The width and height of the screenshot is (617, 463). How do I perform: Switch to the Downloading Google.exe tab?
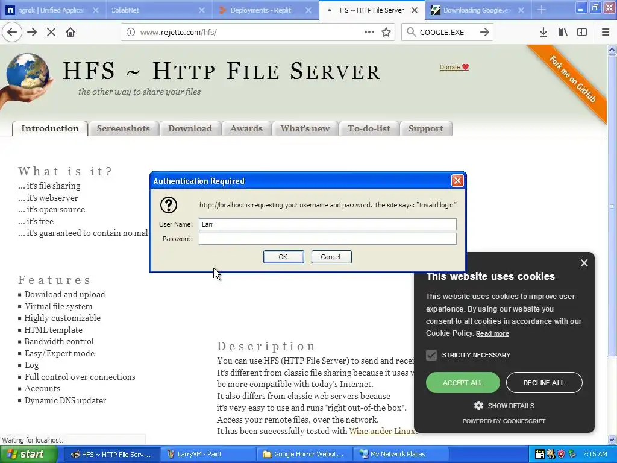point(478,10)
